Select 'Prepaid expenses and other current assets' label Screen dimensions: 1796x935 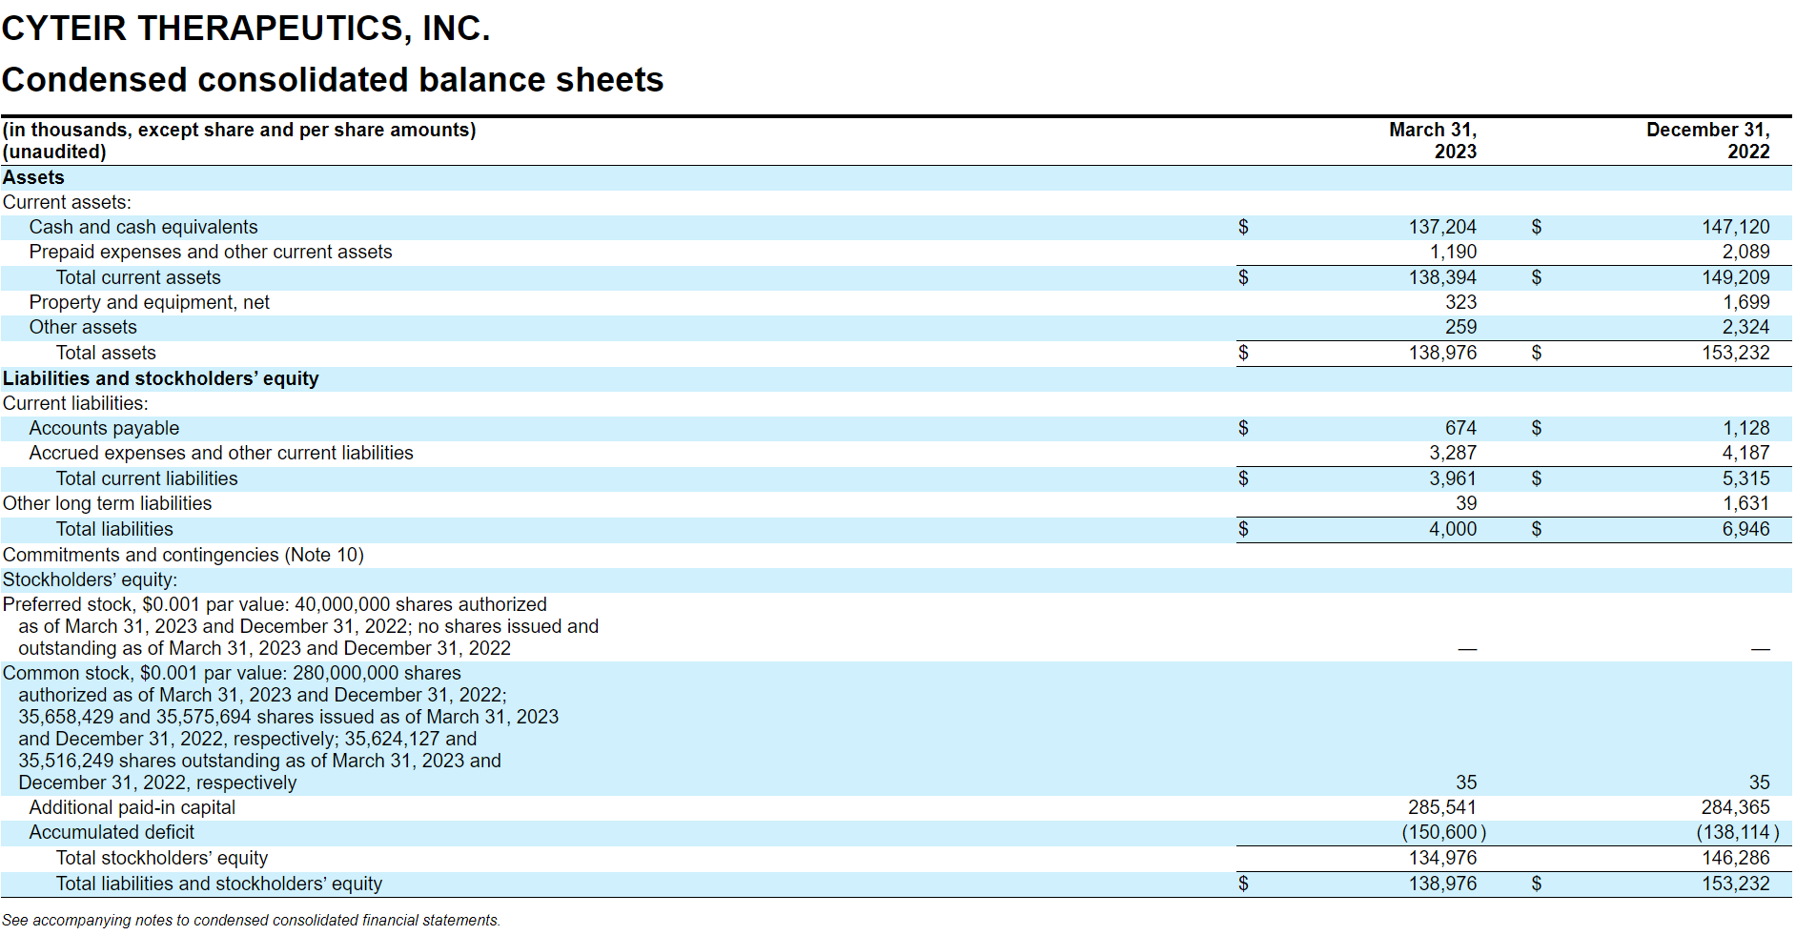211,252
